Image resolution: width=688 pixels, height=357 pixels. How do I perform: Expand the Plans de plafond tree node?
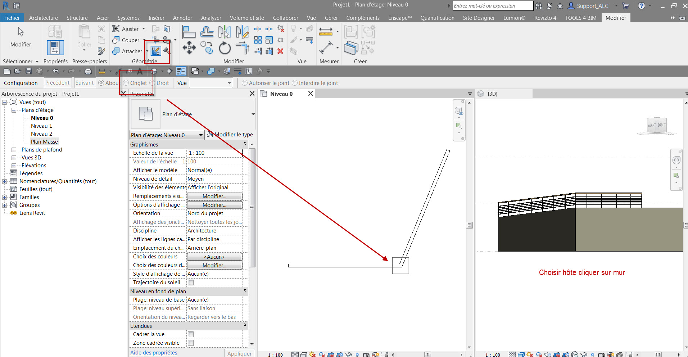14,150
